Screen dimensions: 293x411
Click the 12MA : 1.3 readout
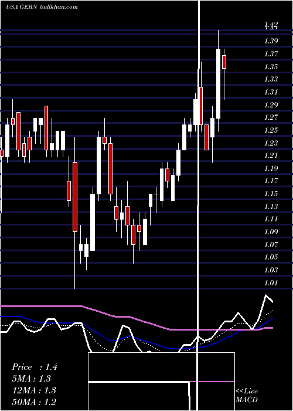[x=34, y=390]
